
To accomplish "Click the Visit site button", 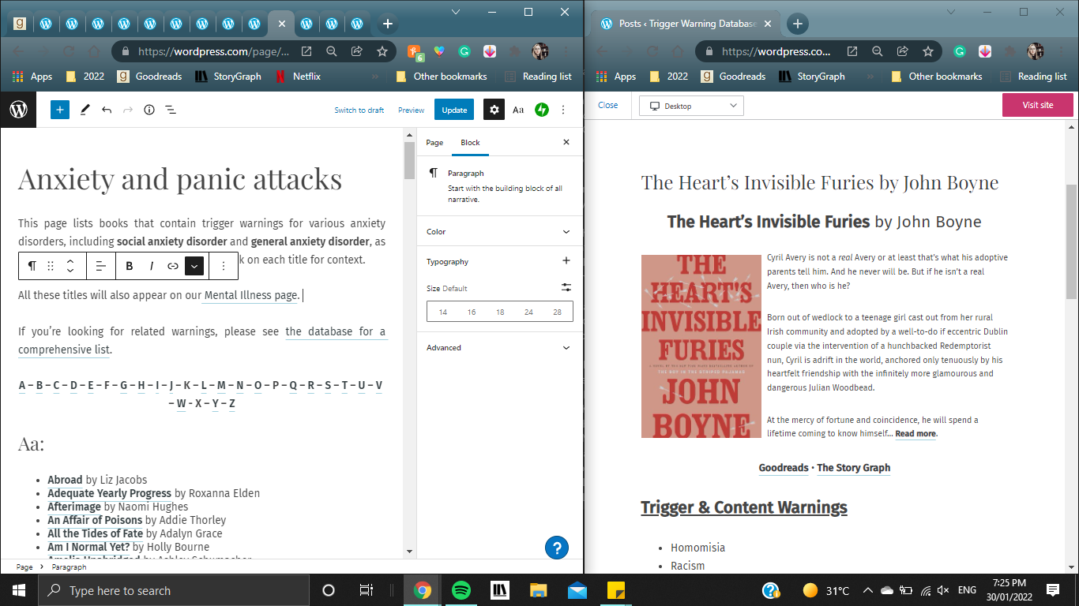I will coord(1037,105).
